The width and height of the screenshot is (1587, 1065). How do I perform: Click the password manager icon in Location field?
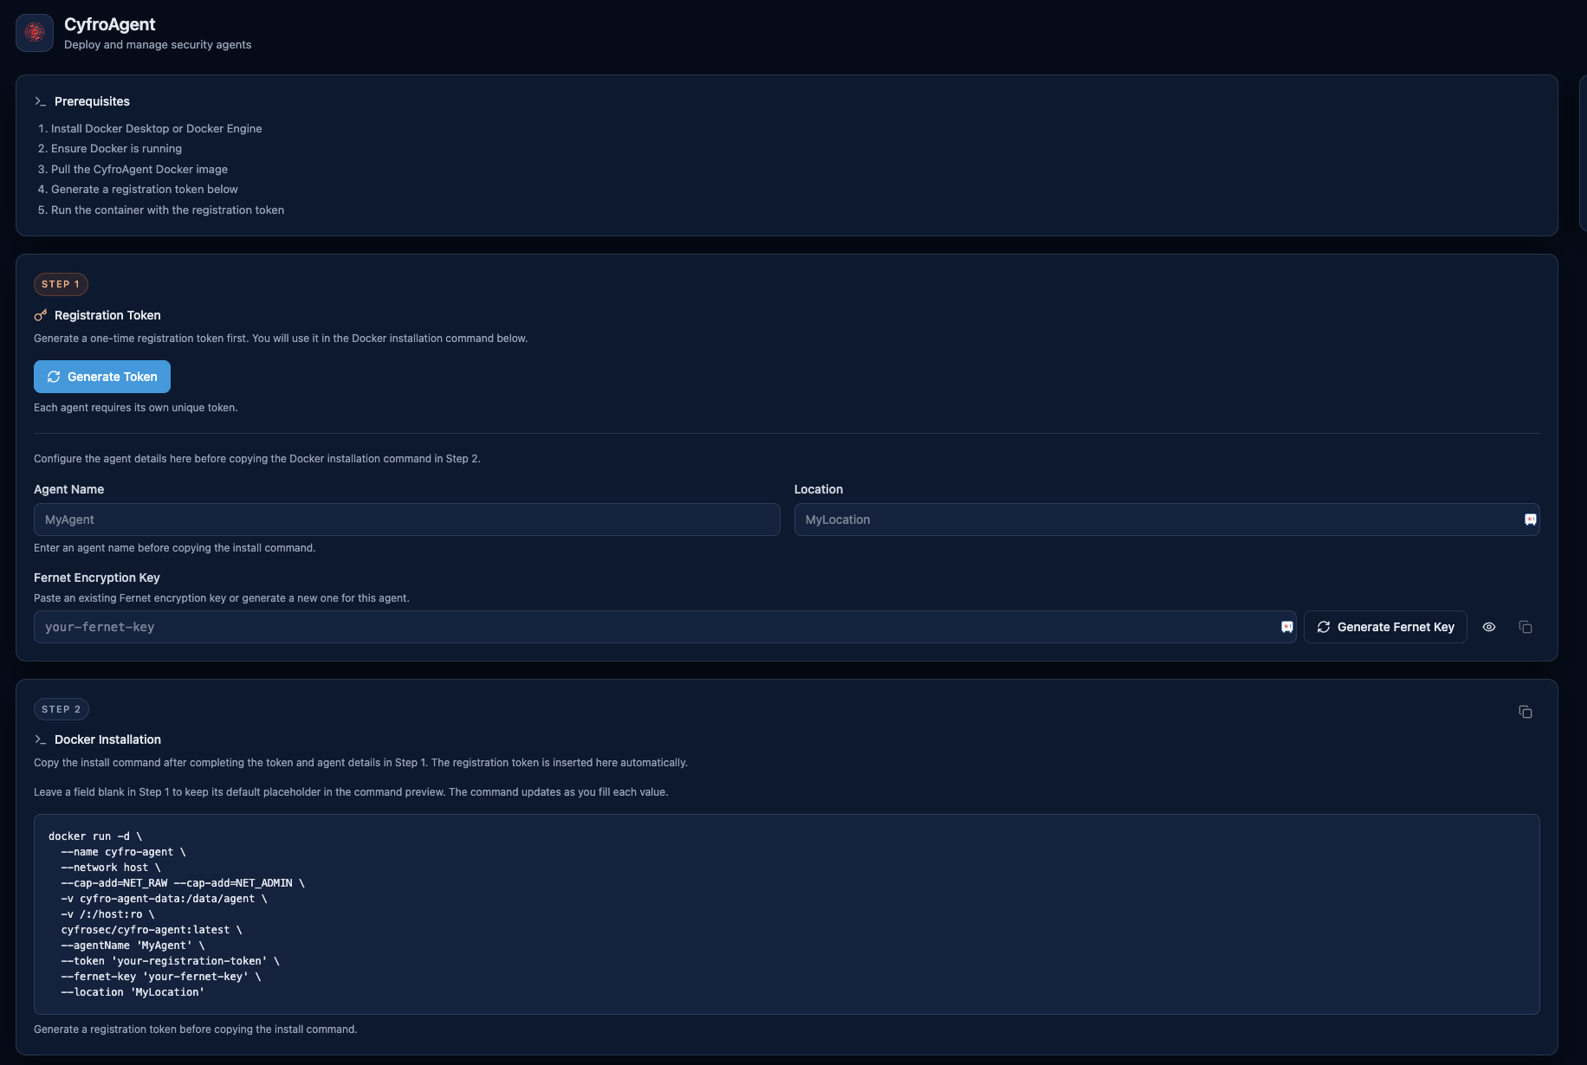(1530, 520)
